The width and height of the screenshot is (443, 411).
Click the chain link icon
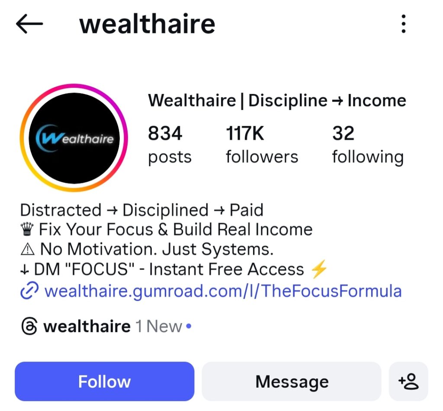(x=29, y=290)
